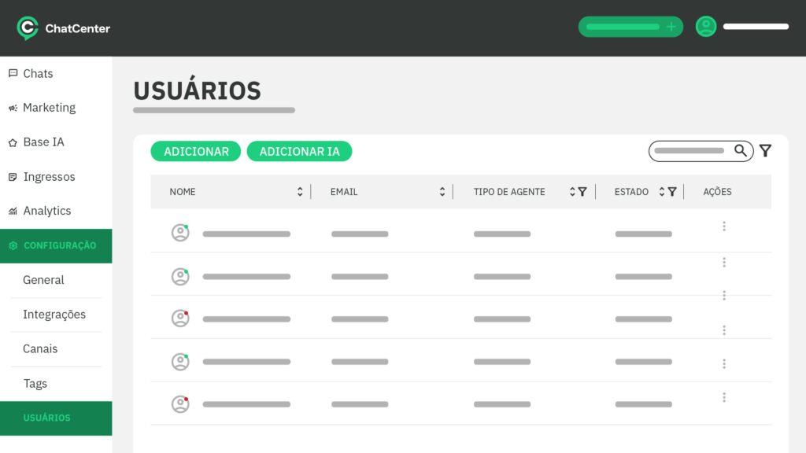Open the user profile avatar in header

[706, 27]
